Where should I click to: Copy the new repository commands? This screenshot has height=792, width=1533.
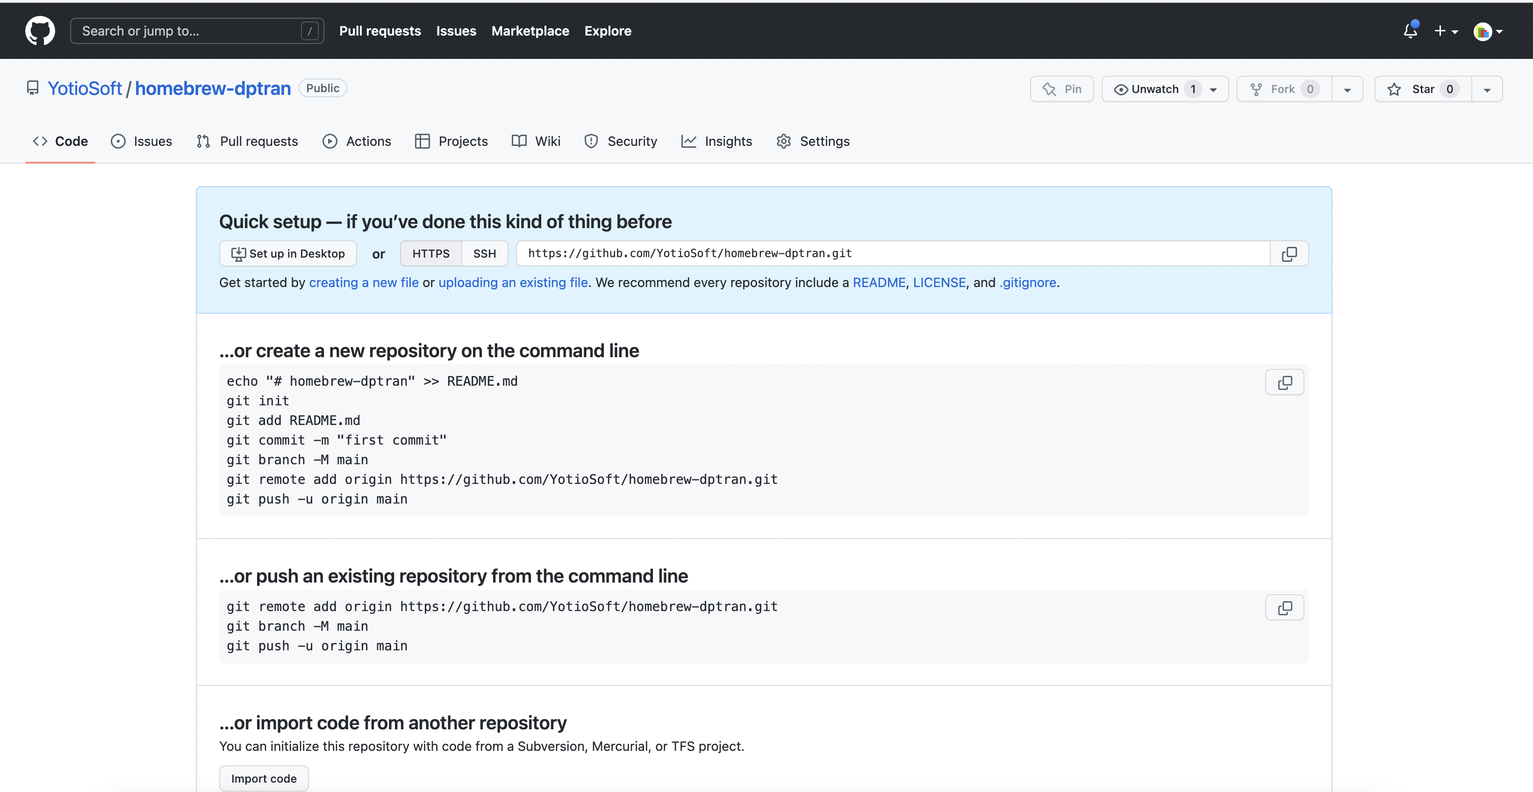(x=1284, y=382)
